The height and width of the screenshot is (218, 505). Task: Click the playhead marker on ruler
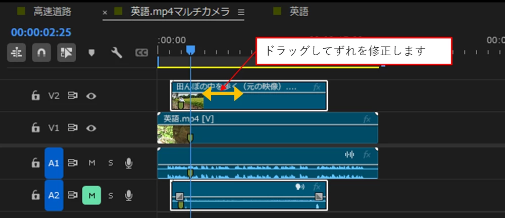point(191,50)
